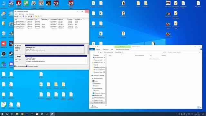Open the AIDA64 desktop shortcut
Viewport: 206px width, 116px height.
click(71, 5)
